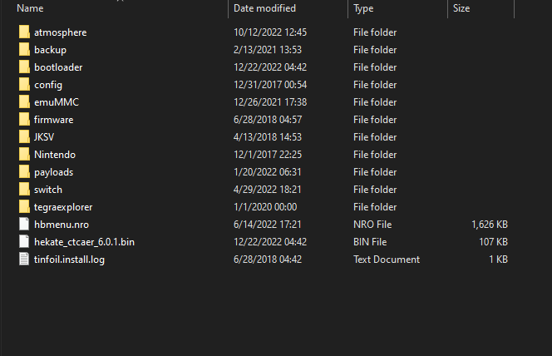Select the backup folder name
This screenshot has height=356, width=552.
(51, 50)
